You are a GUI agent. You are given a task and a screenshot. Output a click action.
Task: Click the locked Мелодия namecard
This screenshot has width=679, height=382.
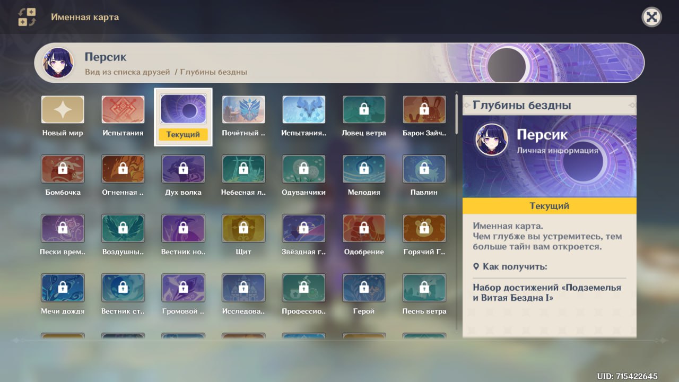364,176
